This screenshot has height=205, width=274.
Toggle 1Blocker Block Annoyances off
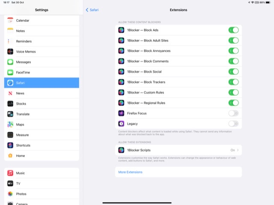[x=233, y=51]
